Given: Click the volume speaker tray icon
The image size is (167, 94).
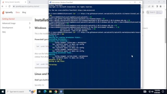Looking at the screenshot, I should [x=152, y=92].
